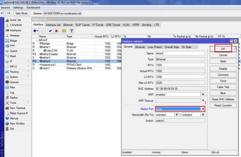Screen dimensions: 241x157
Task: Open Bridge in the sidebar menu
Action: [x=13, y=41]
